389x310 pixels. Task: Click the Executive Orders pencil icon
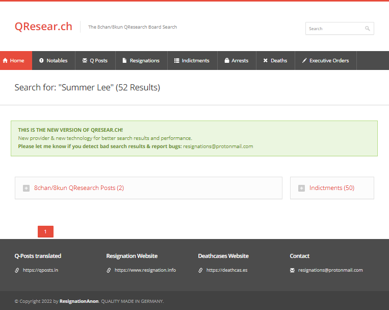coord(304,60)
